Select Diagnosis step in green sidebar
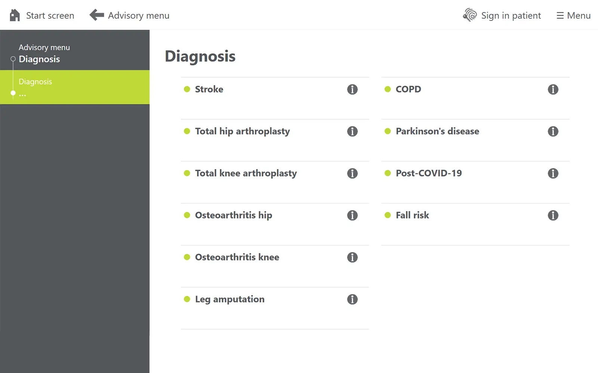 [x=36, y=82]
